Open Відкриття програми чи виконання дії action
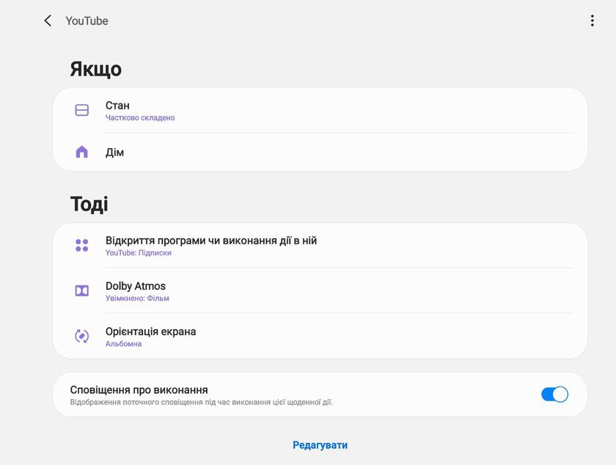 tap(211, 241)
